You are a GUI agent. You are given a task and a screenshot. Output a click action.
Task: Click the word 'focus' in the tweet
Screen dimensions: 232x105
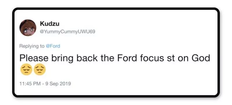[152, 58]
